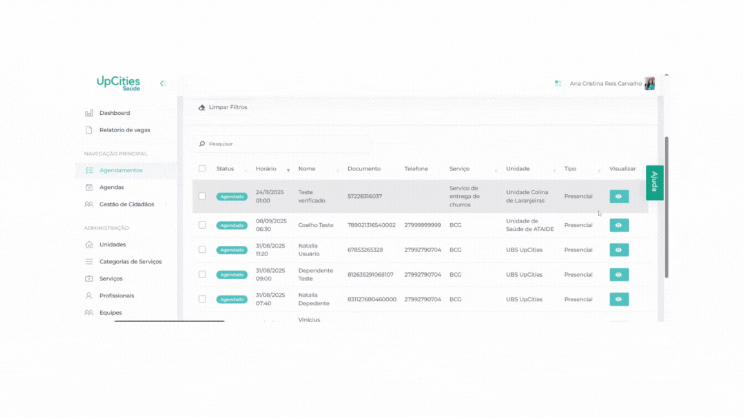This screenshot has width=744, height=418.
Task: Click the Pesquisar search field
Action: point(282,144)
